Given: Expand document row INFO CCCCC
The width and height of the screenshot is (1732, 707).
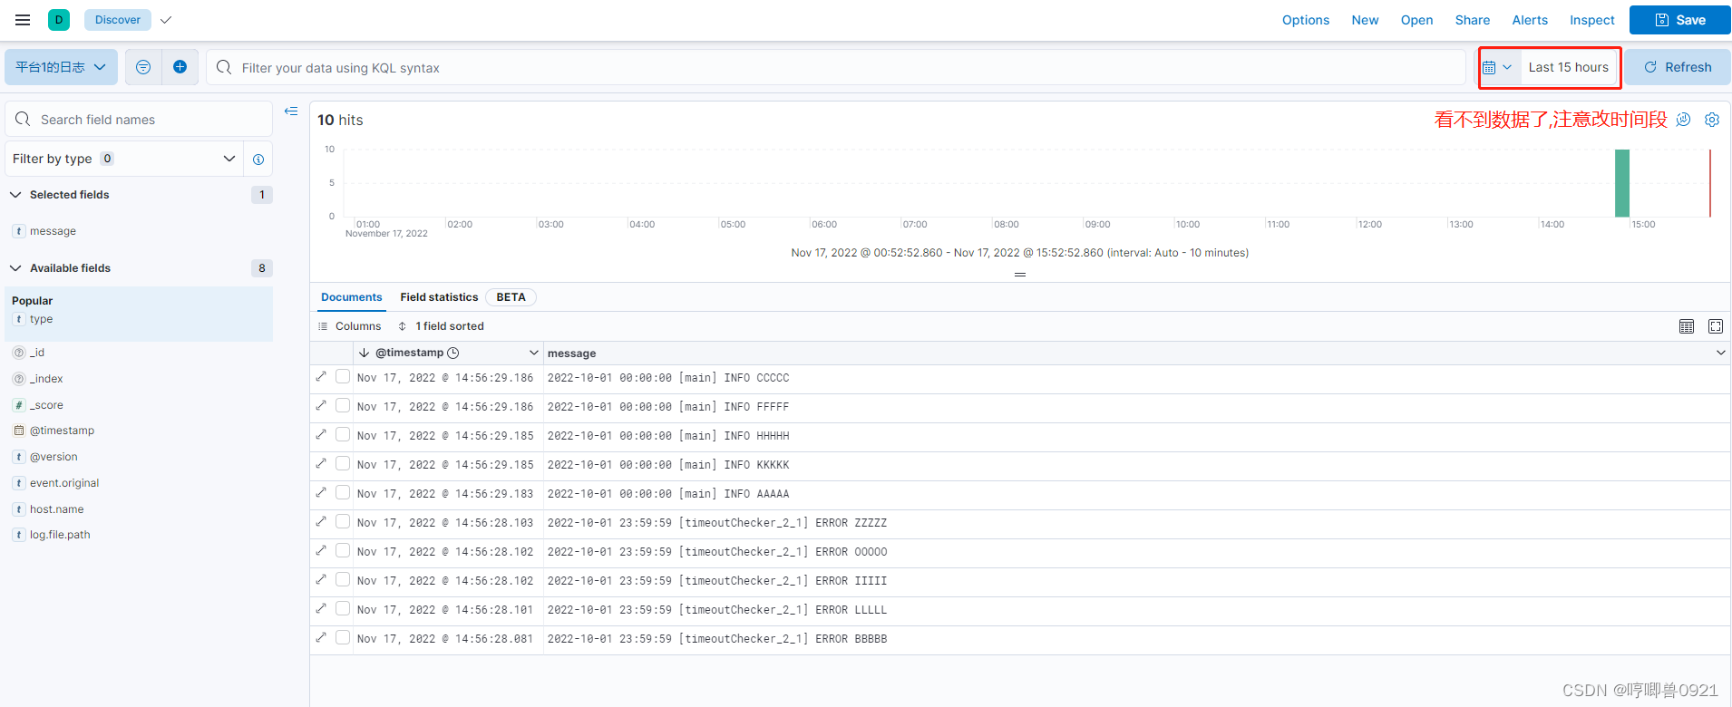Looking at the screenshot, I should click(321, 376).
